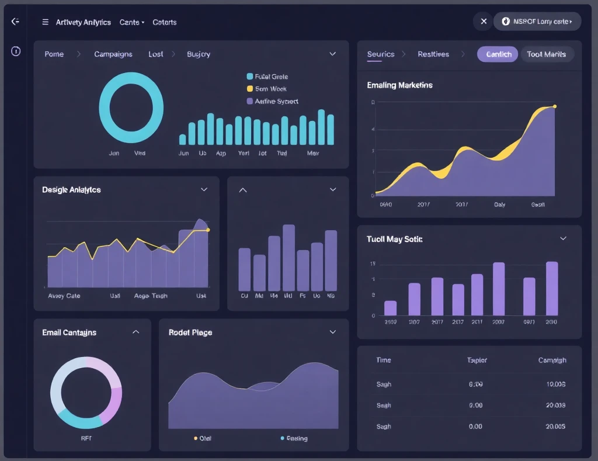
Task: Toggle the Fullal Grate legend series
Action: [x=267, y=77]
